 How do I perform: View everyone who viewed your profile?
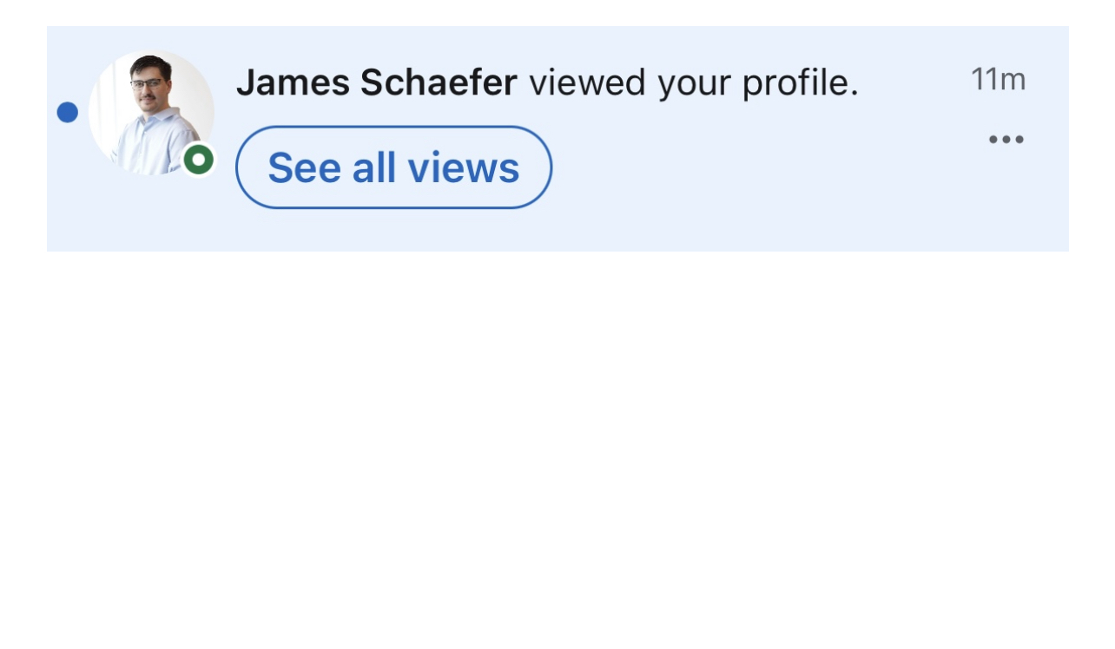pos(393,167)
